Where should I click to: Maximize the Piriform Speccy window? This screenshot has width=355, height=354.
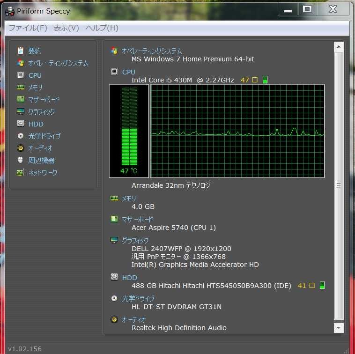pyautogui.click(x=307, y=9)
